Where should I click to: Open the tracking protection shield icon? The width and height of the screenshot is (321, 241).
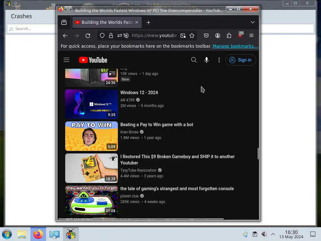(102, 36)
